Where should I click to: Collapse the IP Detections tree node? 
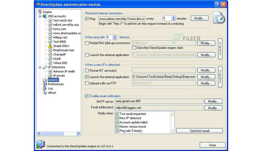tap(40, 67)
